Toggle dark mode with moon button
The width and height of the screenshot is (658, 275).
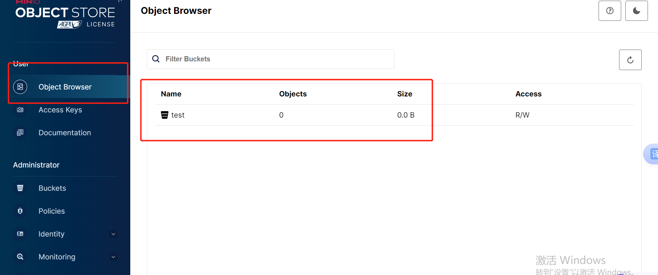click(x=636, y=11)
